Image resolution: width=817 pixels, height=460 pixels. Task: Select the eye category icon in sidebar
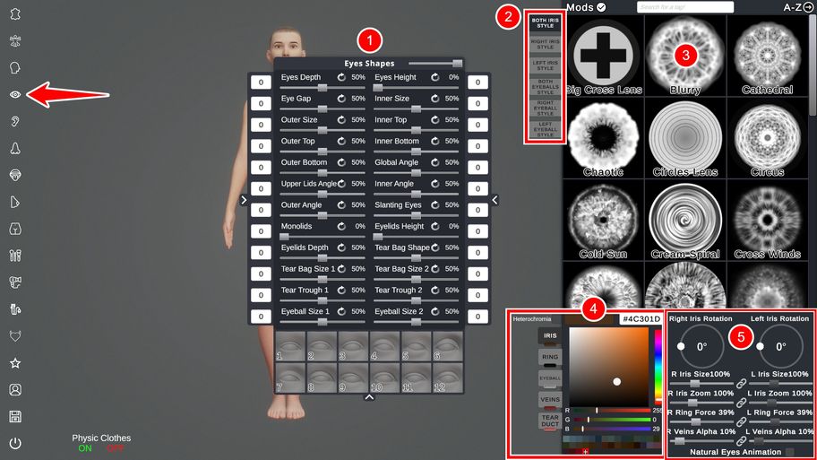15,94
